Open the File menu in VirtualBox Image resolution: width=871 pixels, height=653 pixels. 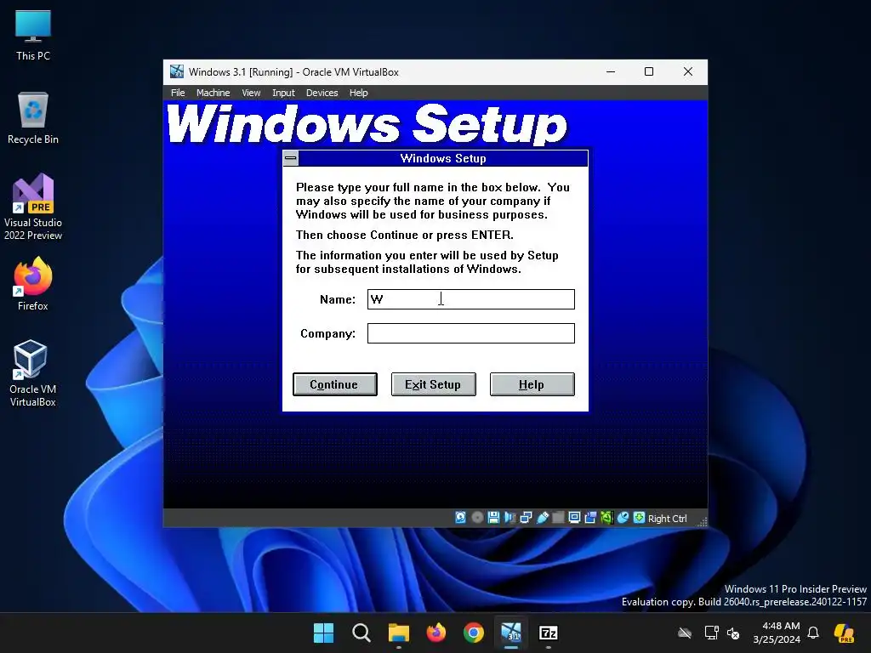pos(178,93)
